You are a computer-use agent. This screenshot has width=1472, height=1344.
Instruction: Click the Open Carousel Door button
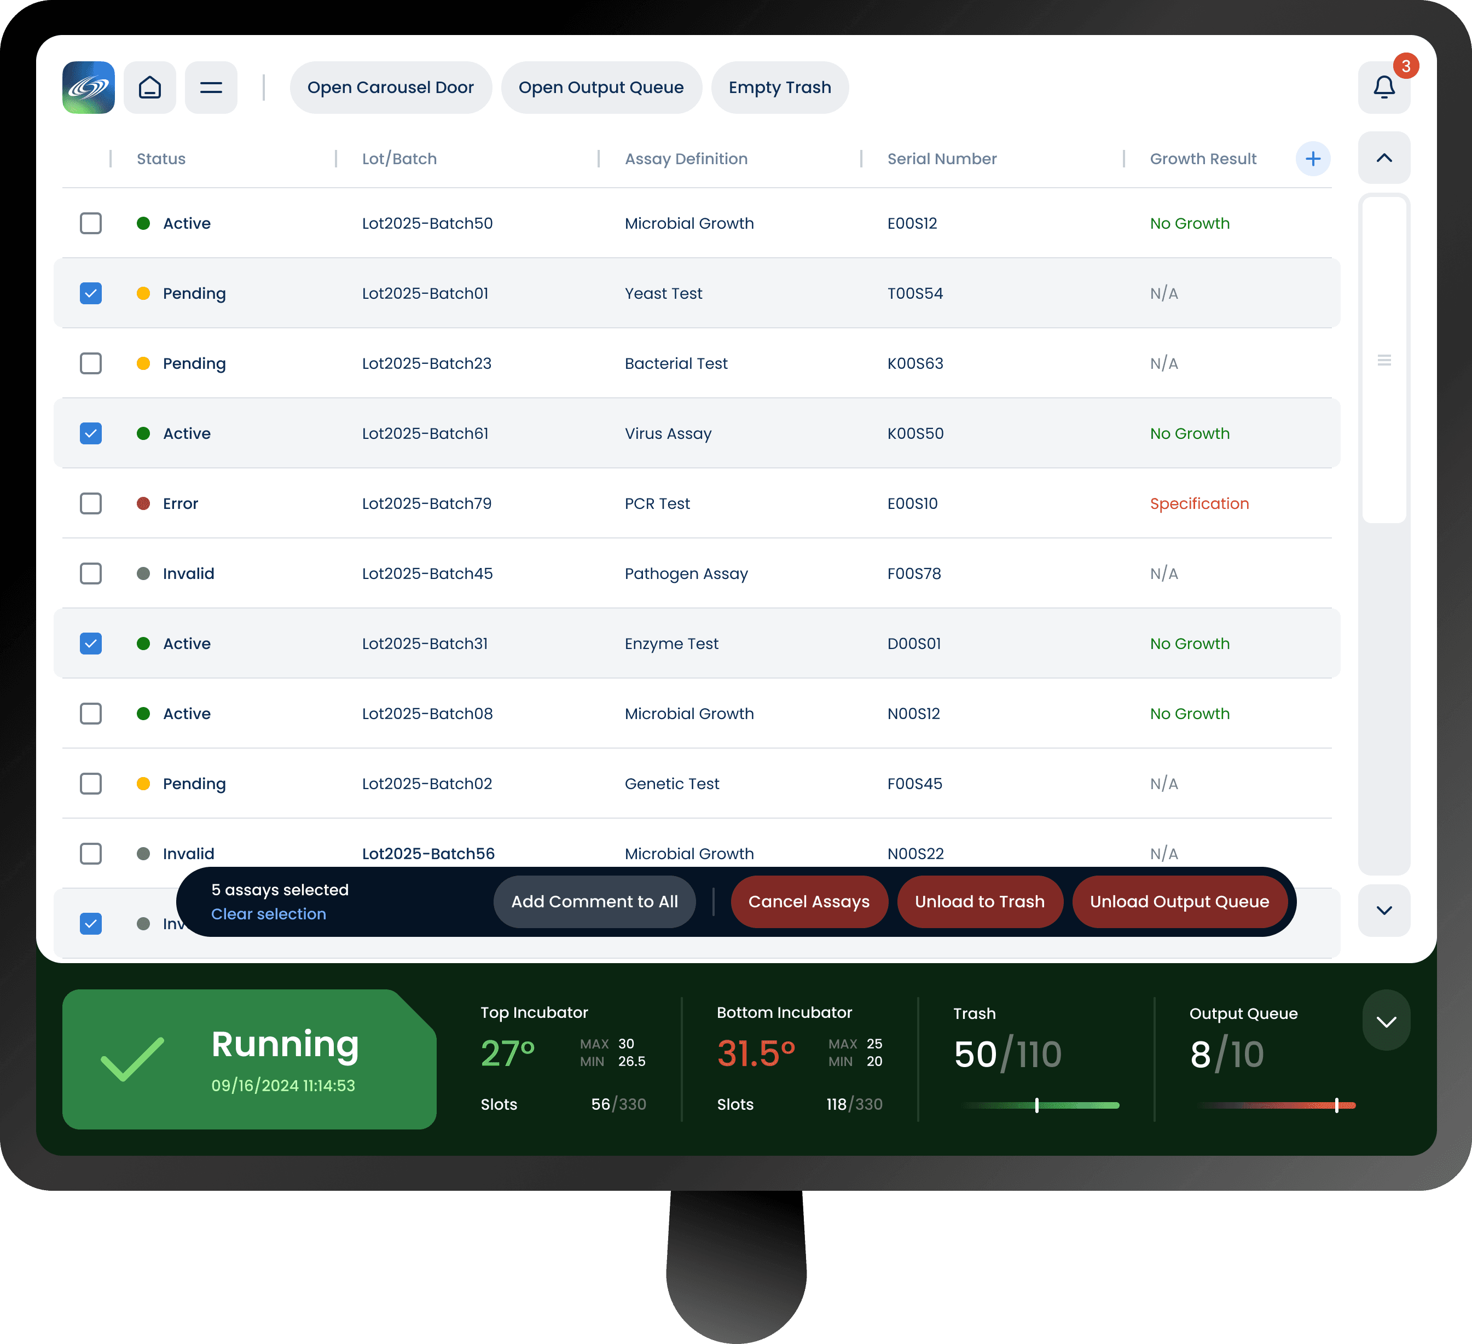click(391, 88)
